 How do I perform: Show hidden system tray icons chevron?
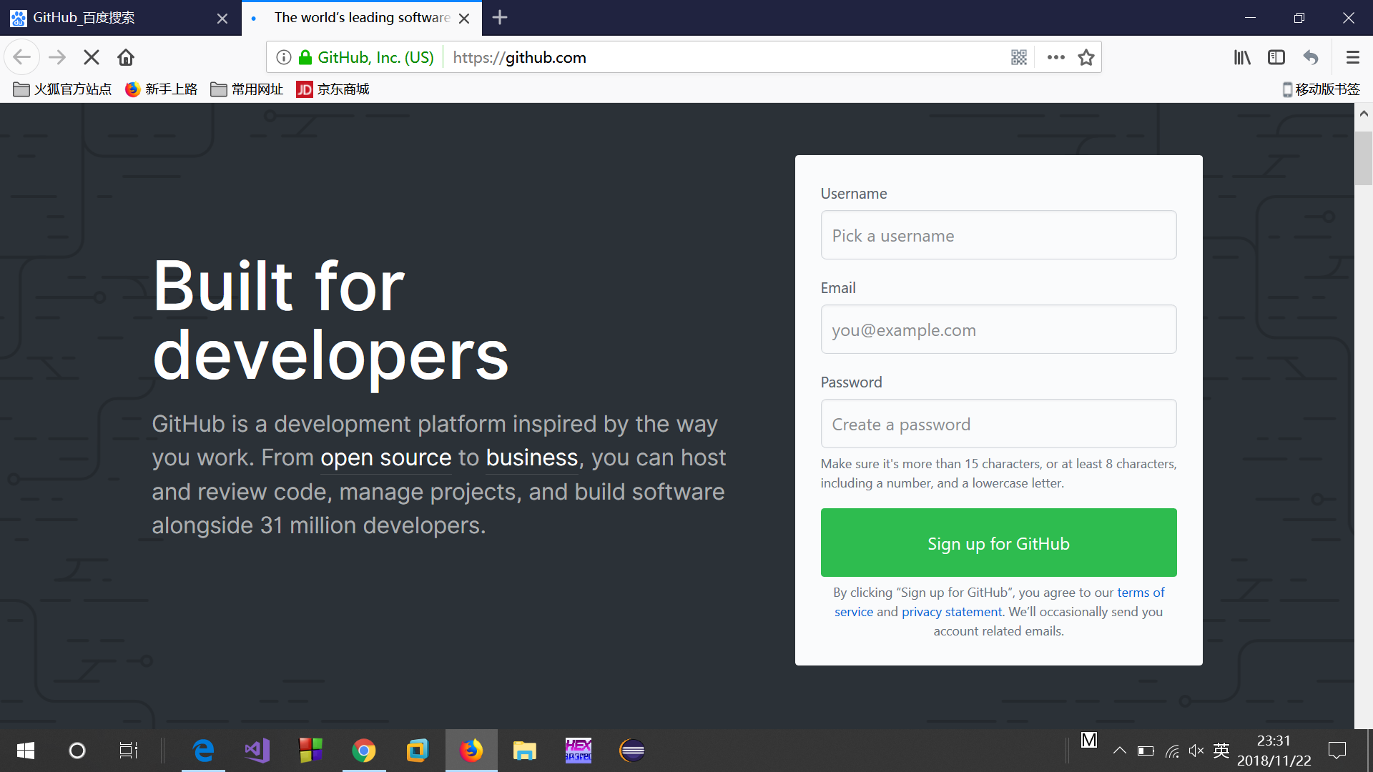[x=1119, y=751]
